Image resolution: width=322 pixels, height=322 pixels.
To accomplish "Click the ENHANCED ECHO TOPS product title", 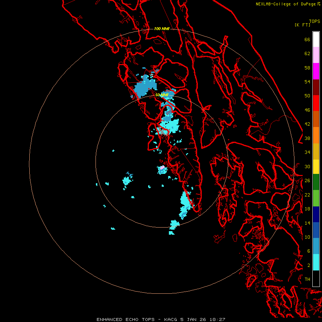I will click(x=126, y=319).
